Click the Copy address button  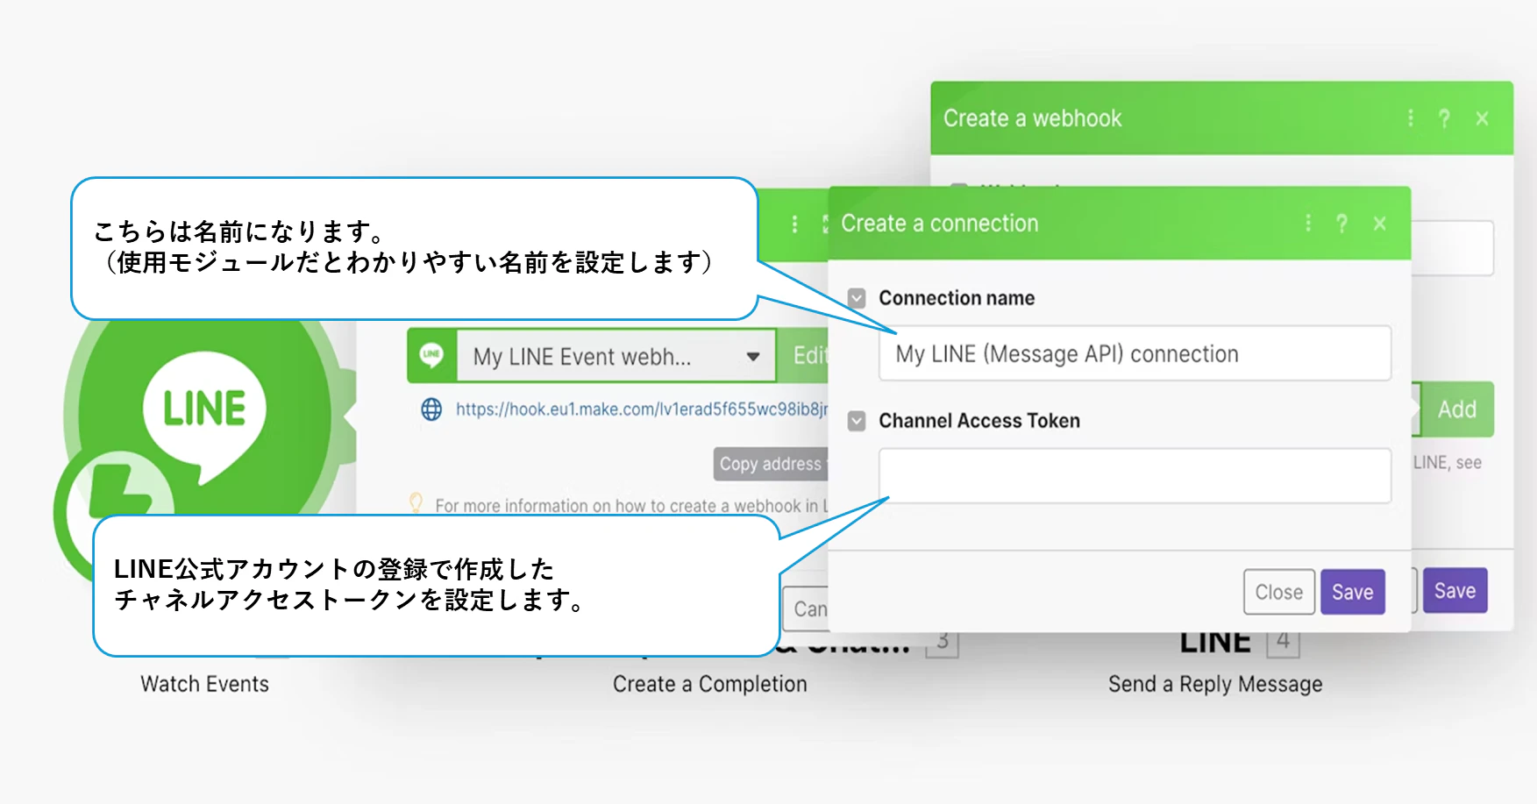(x=771, y=464)
